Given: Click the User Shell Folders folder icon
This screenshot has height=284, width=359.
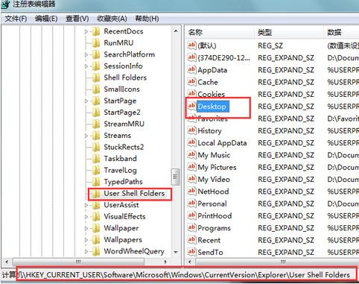Looking at the screenshot, I should click(96, 194).
